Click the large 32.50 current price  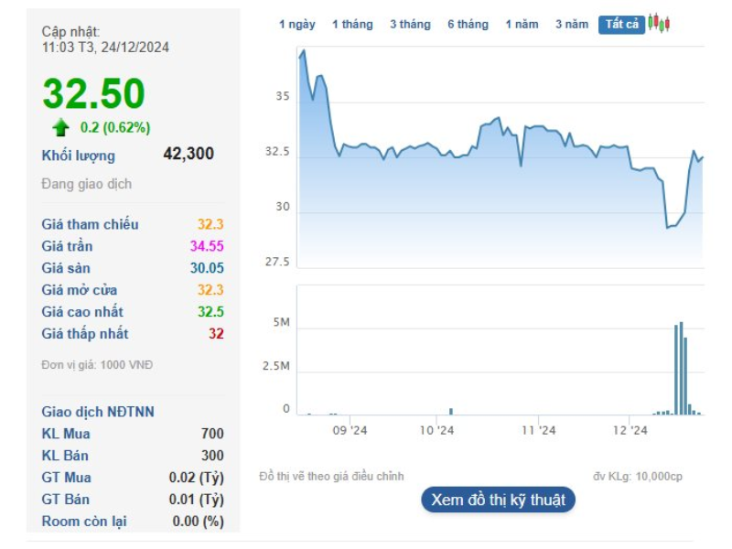coord(93,94)
